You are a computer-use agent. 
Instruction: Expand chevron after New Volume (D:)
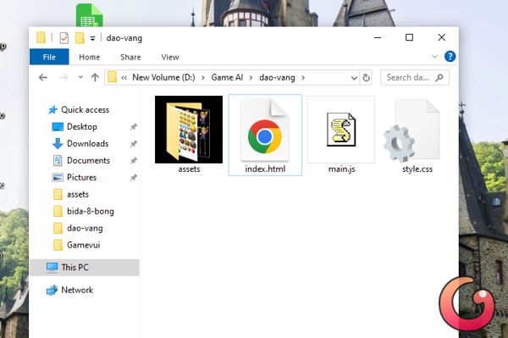point(203,78)
